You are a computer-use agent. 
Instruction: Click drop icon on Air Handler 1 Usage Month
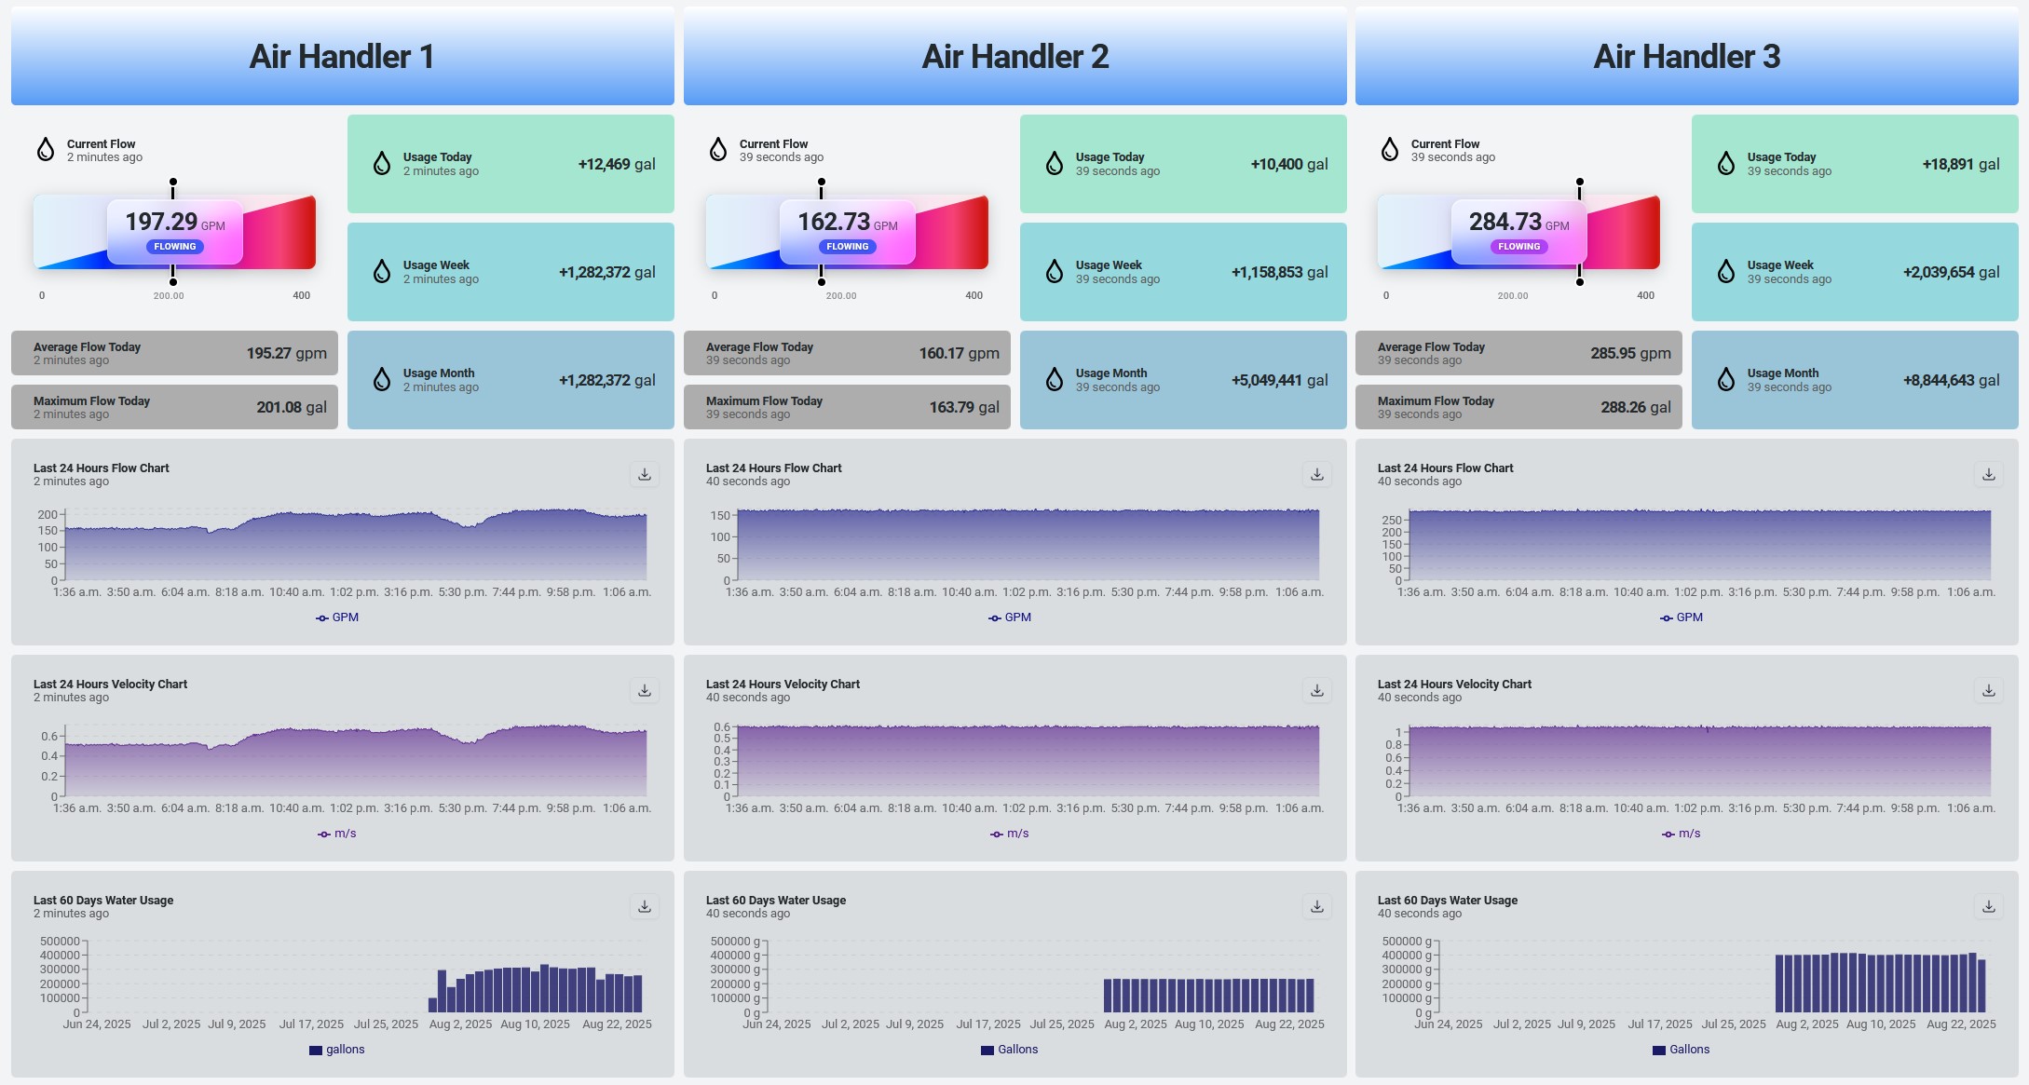coord(382,380)
